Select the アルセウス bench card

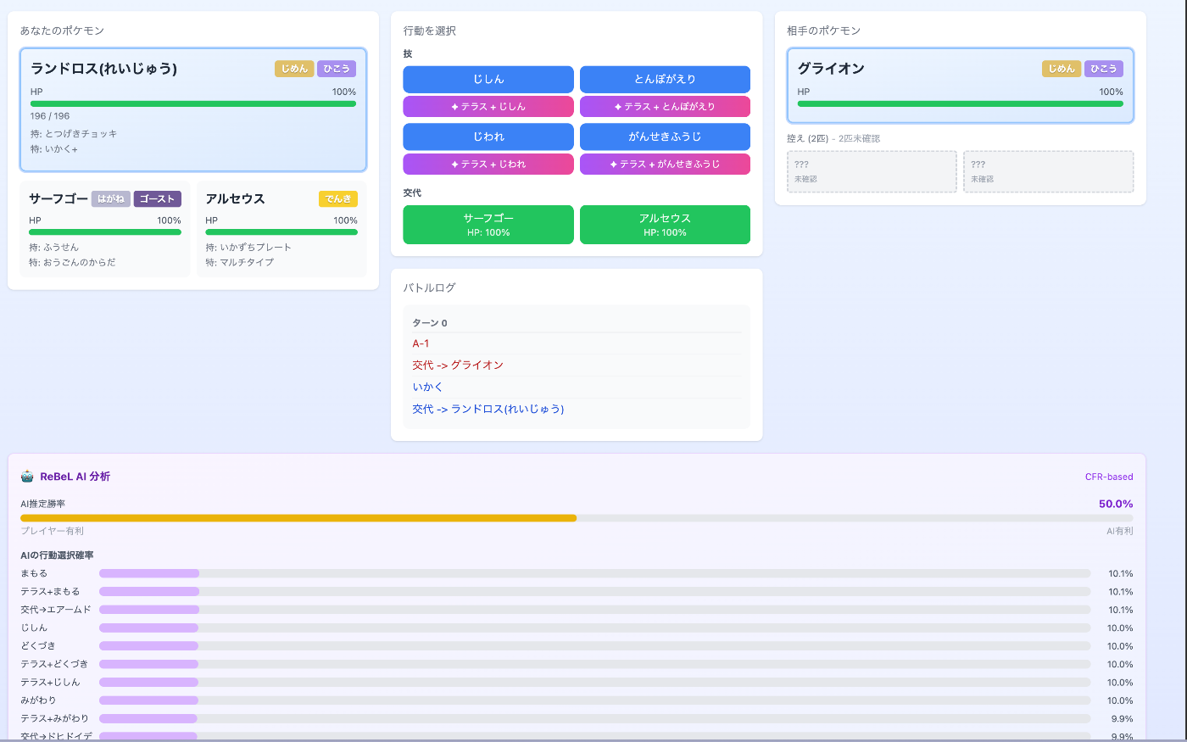pos(281,229)
